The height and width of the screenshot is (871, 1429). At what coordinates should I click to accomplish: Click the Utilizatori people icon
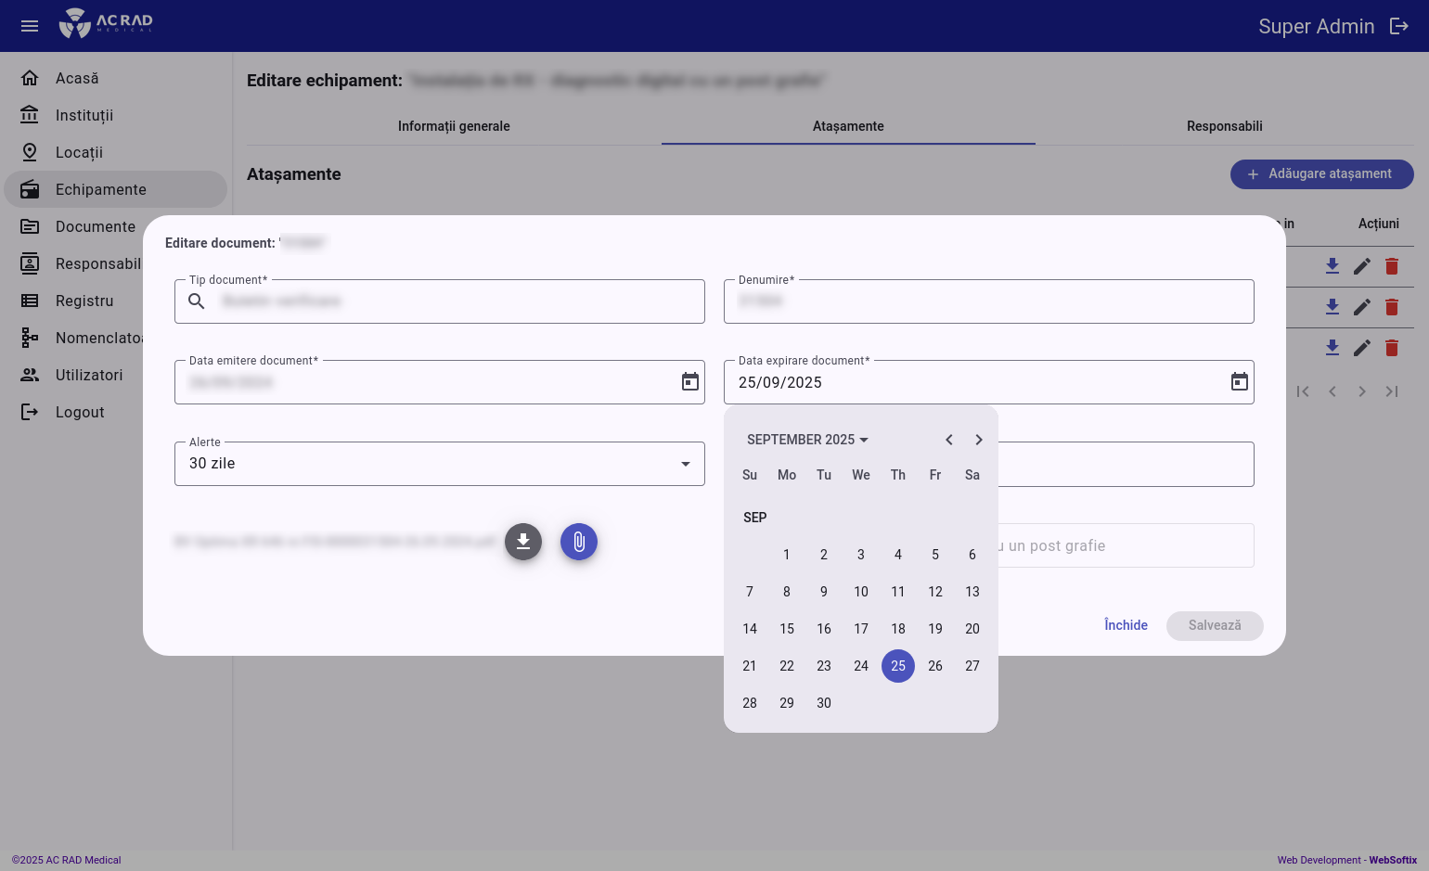pyautogui.click(x=30, y=375)
